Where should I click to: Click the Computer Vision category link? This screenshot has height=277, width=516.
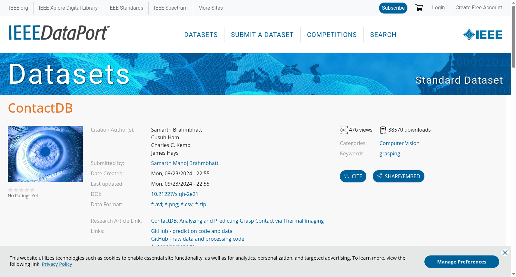(399, 143)
